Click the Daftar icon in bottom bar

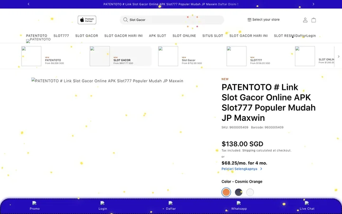tap(171, 204)
